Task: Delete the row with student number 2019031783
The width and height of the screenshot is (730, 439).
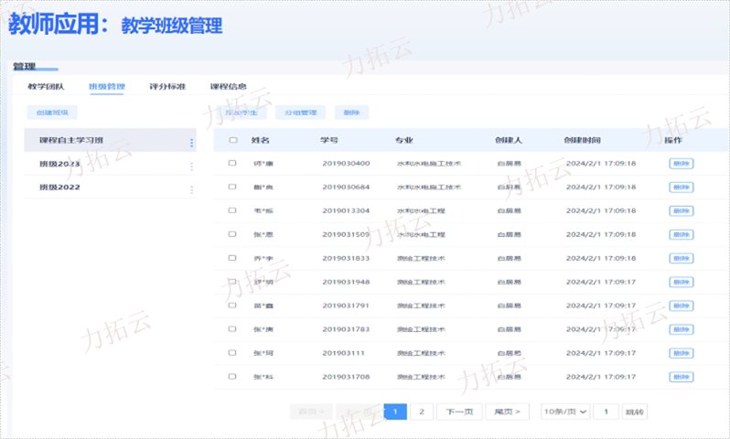Action: point(682,329)
